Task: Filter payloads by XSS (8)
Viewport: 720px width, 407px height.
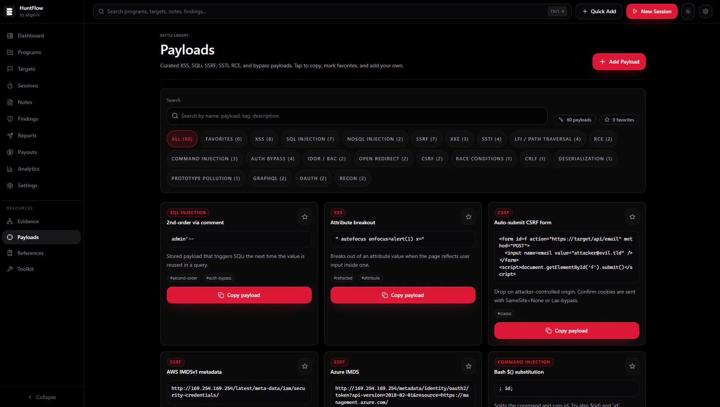Action: (264, 139)
